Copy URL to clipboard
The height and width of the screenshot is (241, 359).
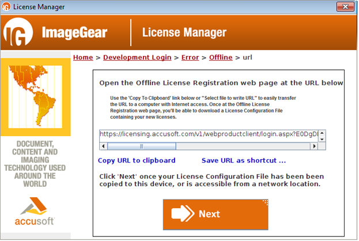pos(137,160)
